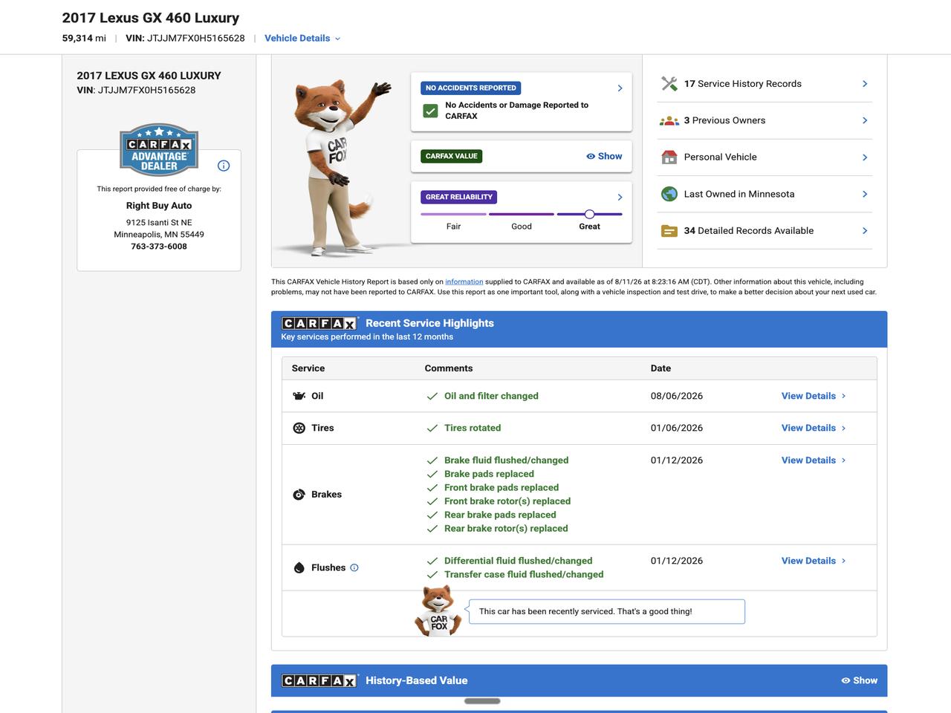Image resolution: width=951 pixels, height=713 pixels.
Task: Click the reliability slider handle
Action: [589, 214]
